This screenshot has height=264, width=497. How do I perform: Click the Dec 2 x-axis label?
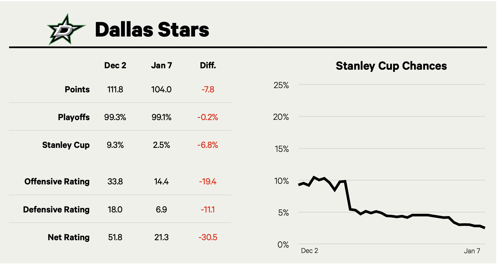pyautogui.click(x=309, y=251)
